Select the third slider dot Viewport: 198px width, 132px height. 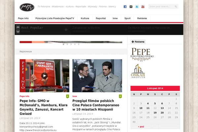click(x=71, y=44)
